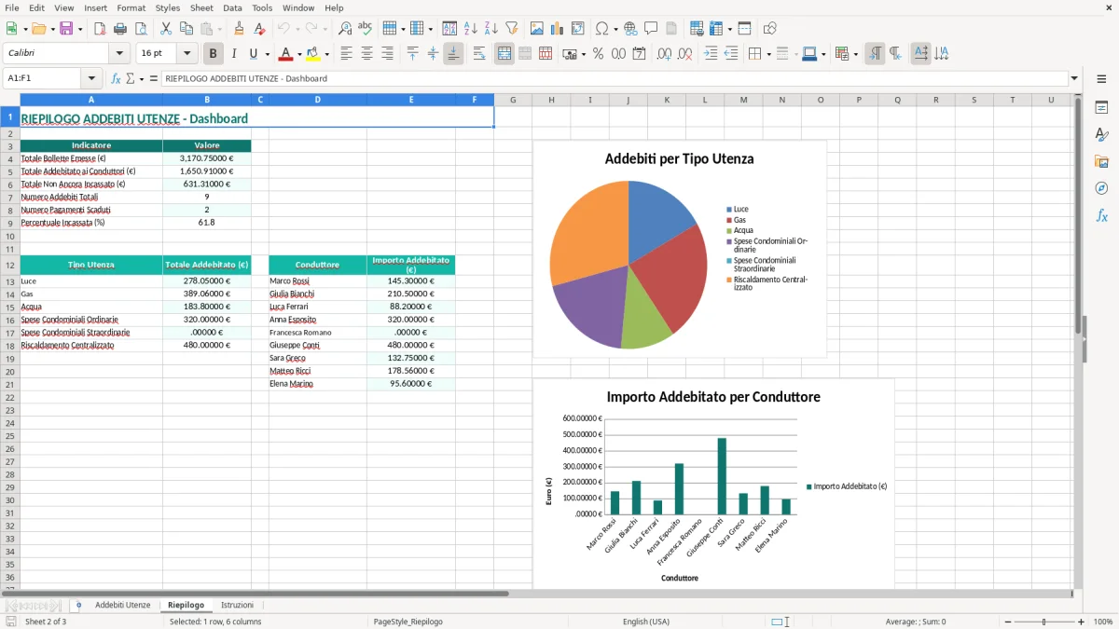The width and height of the screenshot is (1119, 629).
Task: Sort descending Z to A
Action: [491, 29]
